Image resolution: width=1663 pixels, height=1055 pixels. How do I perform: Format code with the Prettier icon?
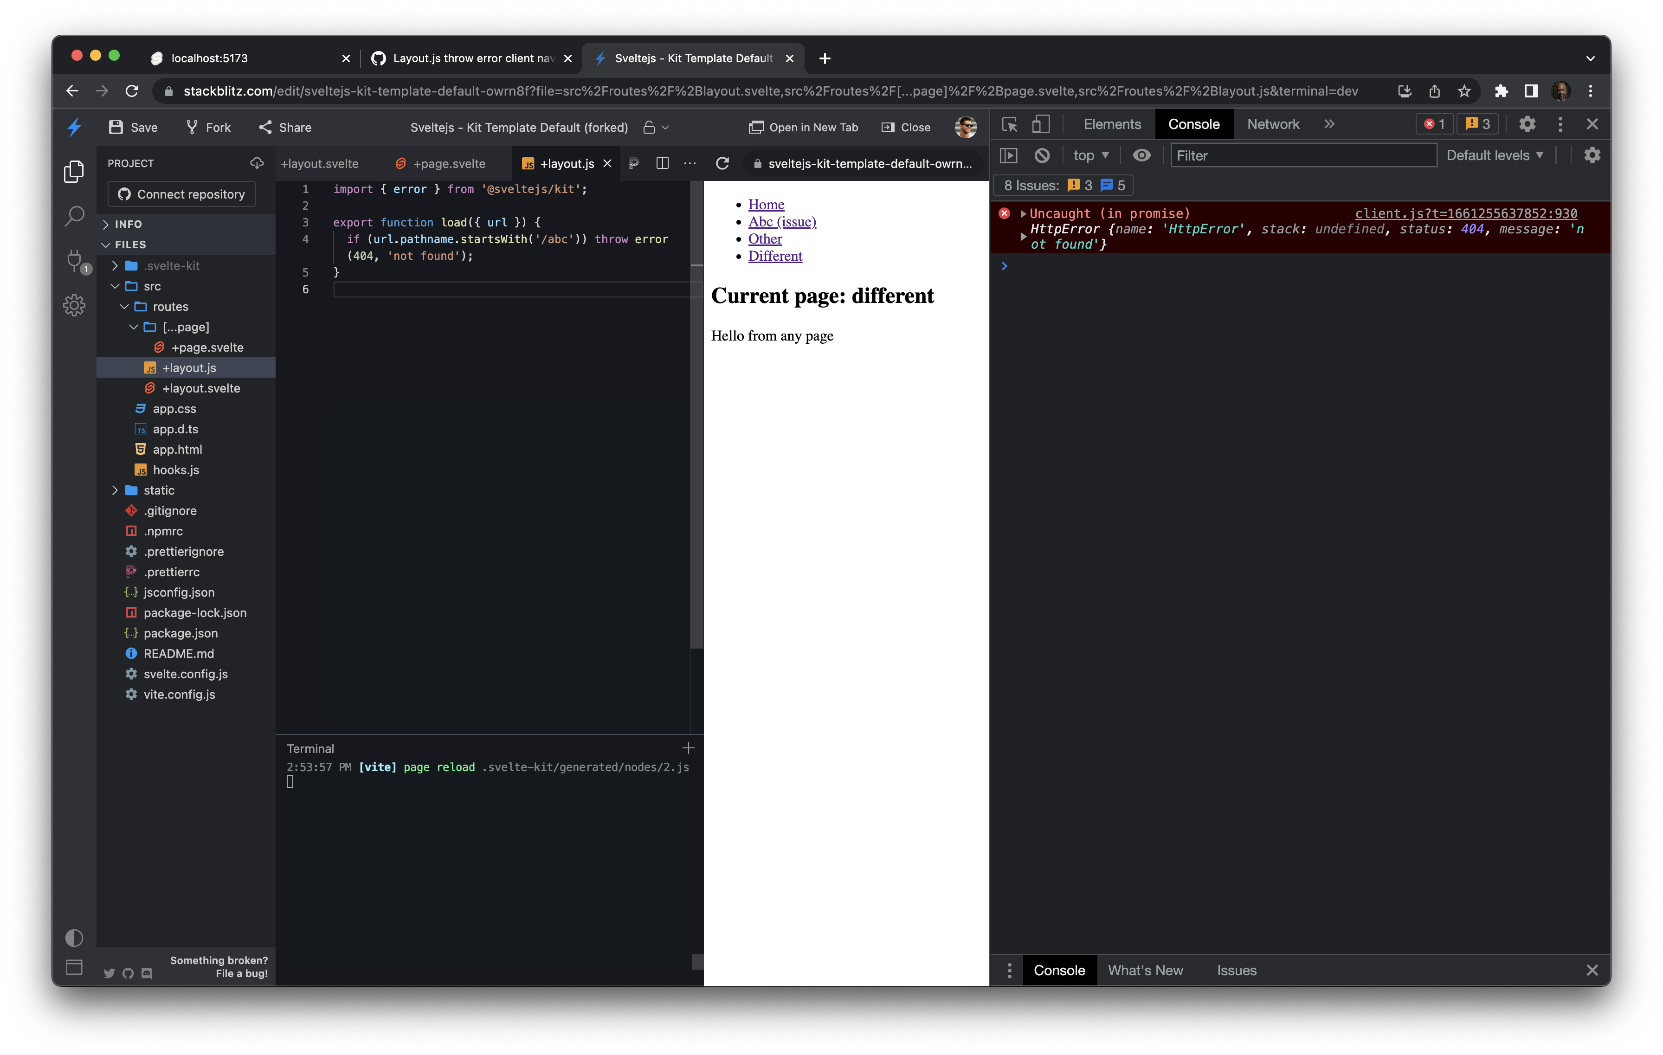[x=633, y=164]
